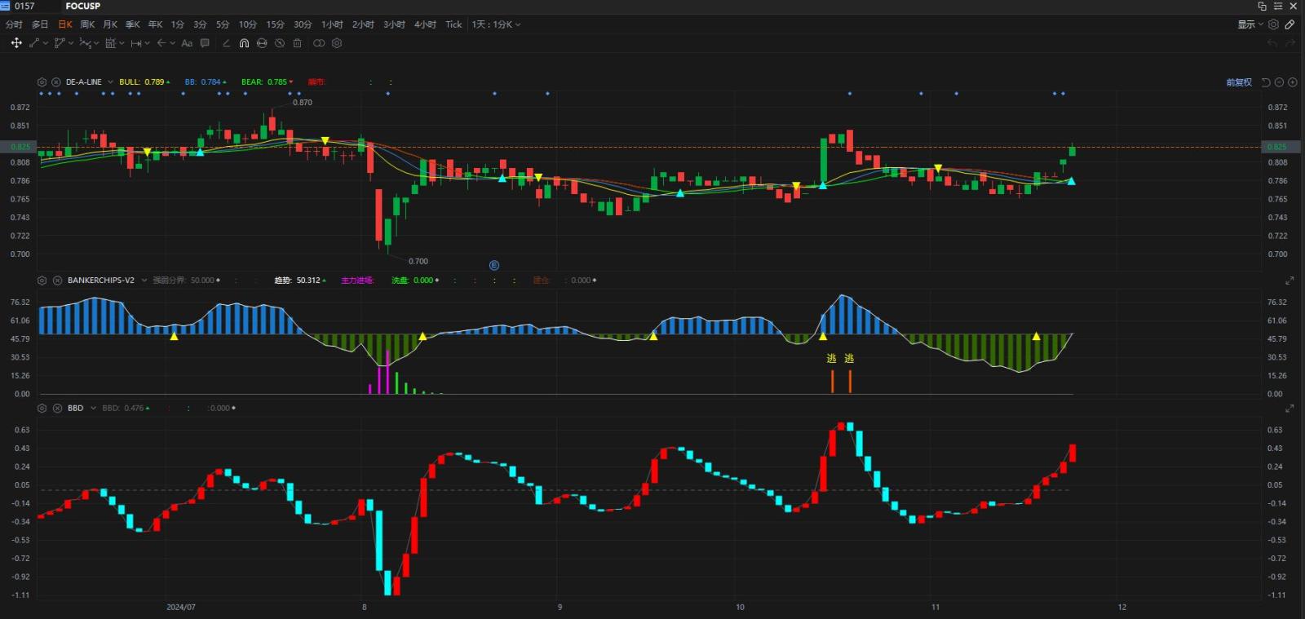
Task: Open DE-A-LINE indicator settings gear
Action: coord(42,82)
